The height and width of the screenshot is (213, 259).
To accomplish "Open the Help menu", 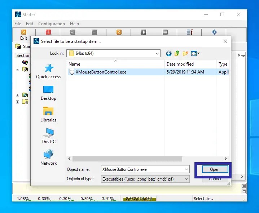I will click(74, 24).
